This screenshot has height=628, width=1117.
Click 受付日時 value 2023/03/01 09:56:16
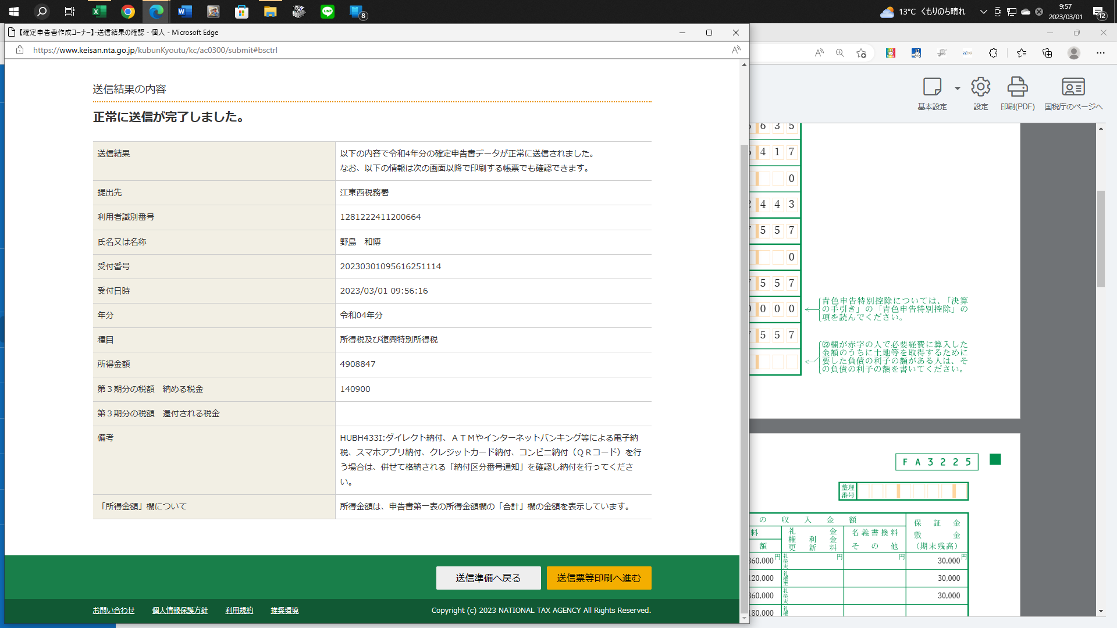pos(384,291)
